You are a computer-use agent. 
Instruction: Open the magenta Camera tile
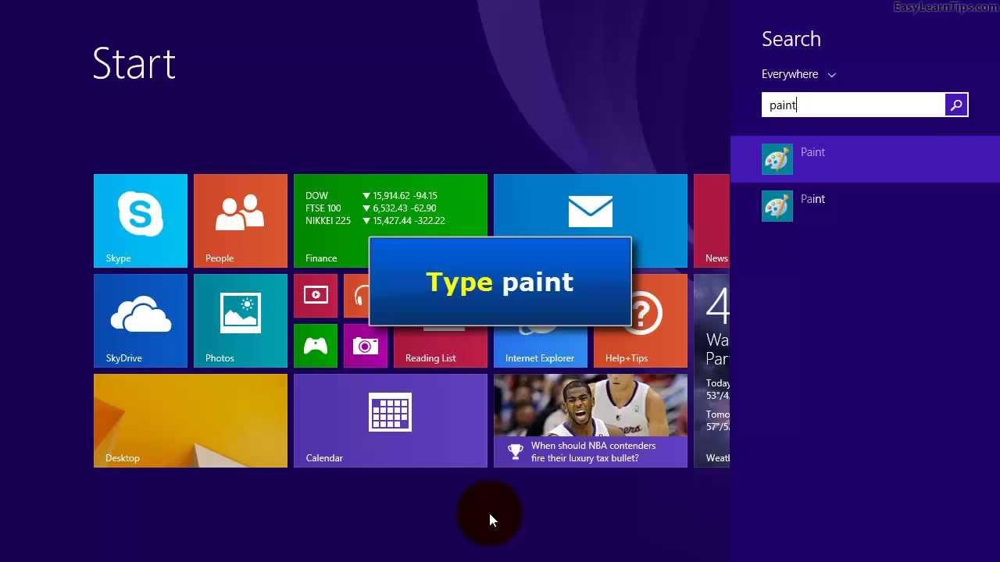tap(366, 346)
